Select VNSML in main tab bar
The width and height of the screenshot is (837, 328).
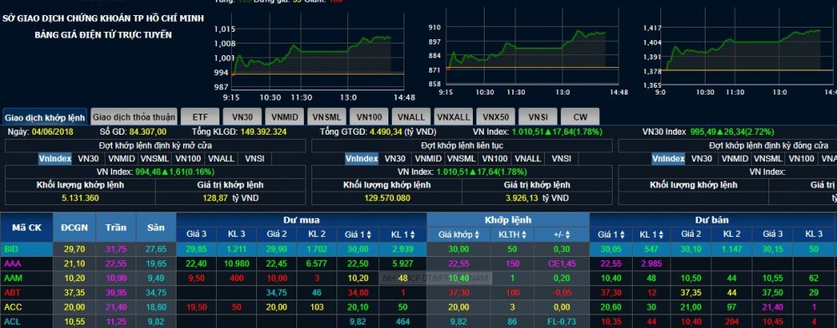click(x=326, y=117)
